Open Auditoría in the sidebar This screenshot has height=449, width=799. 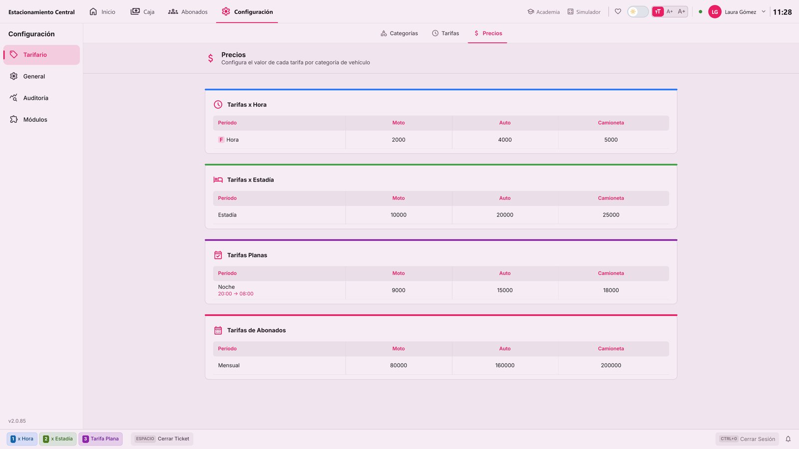(x=41, y=98)
